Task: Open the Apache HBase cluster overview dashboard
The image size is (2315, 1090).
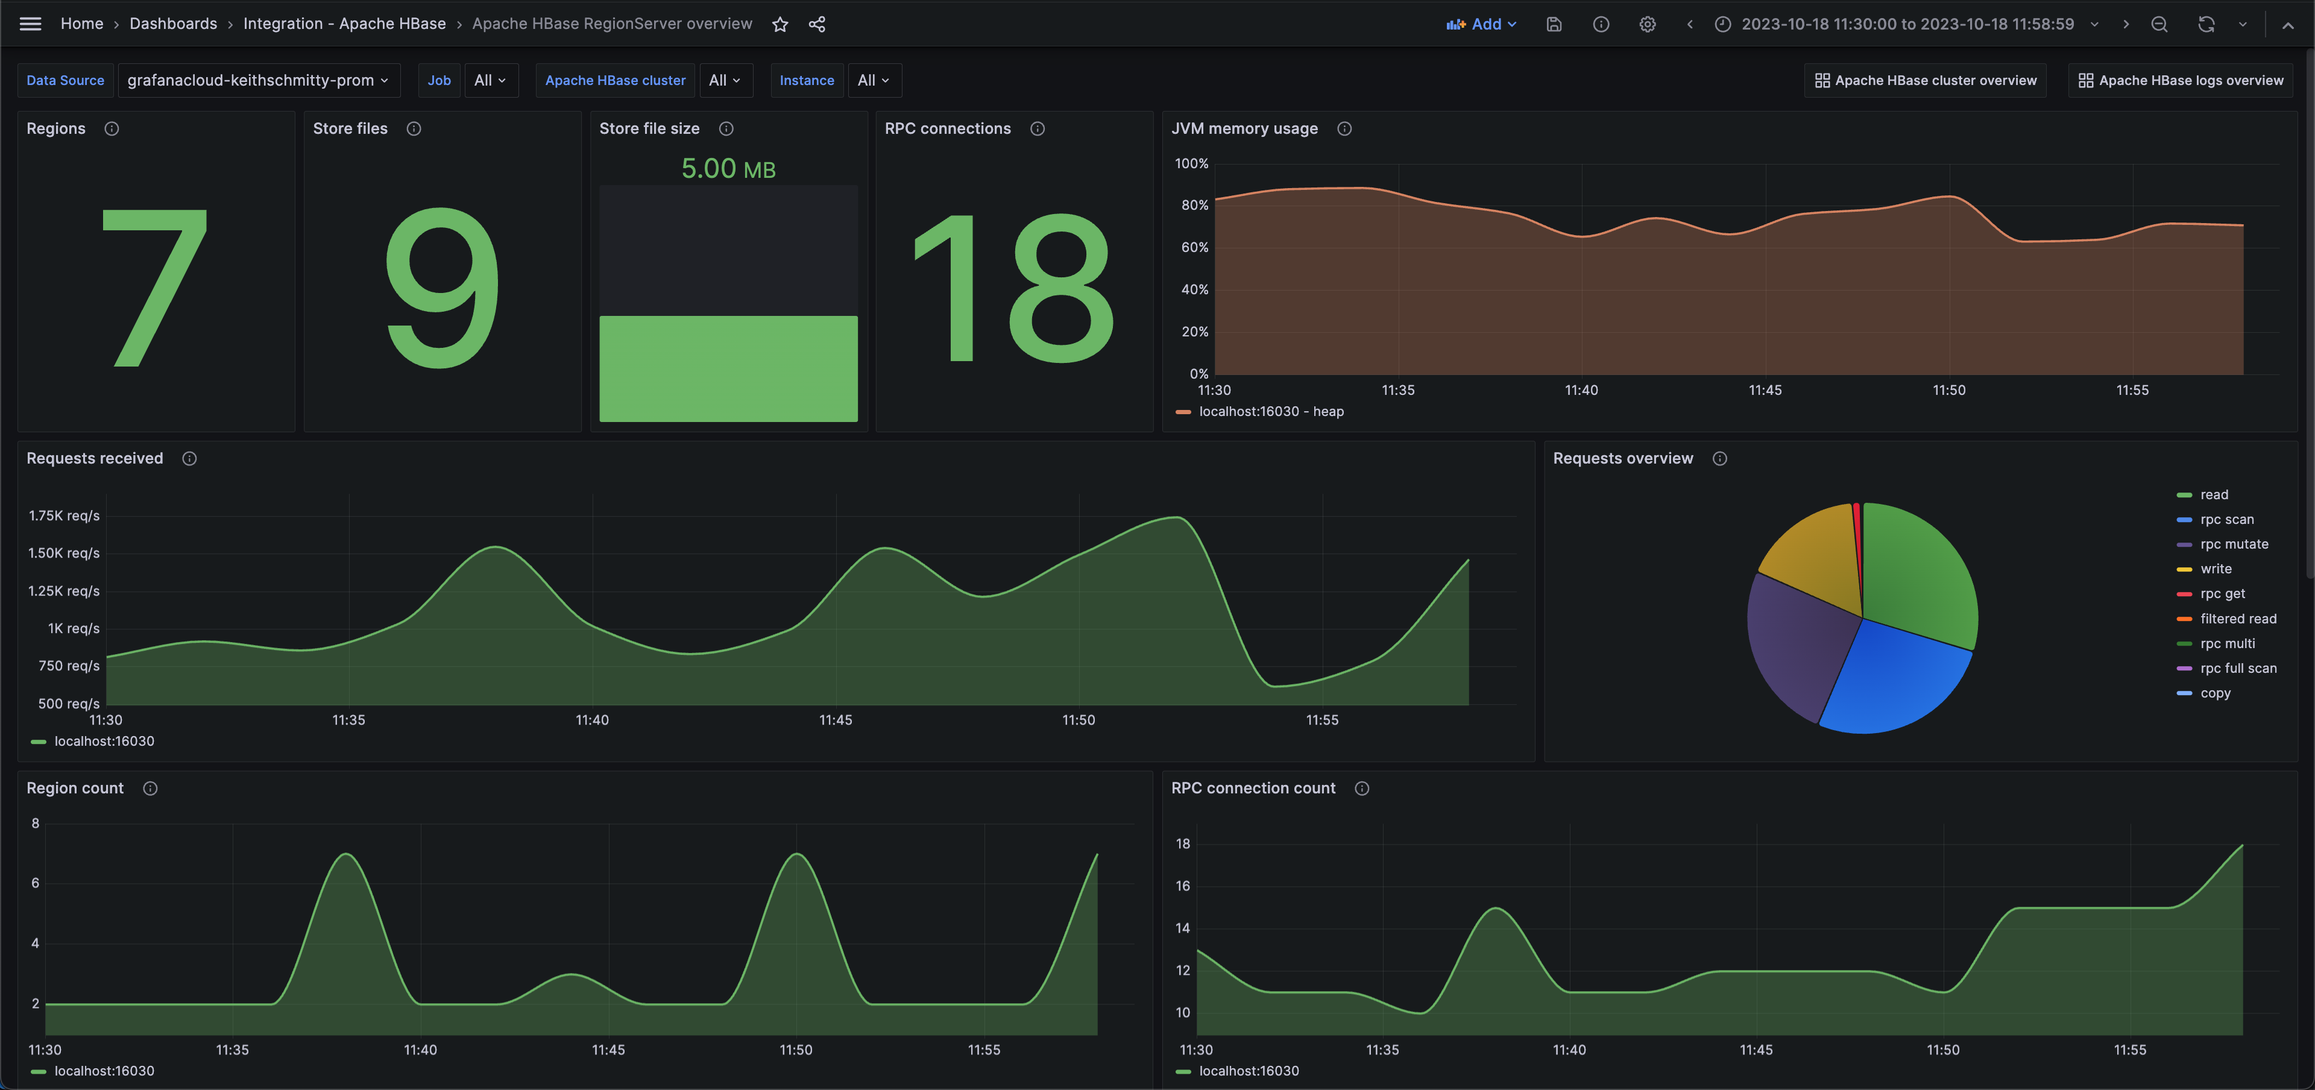Action: [x=1924, y=80]
